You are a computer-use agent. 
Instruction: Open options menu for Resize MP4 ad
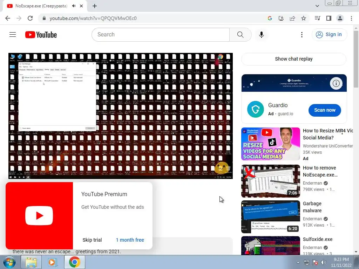(342, 132)
